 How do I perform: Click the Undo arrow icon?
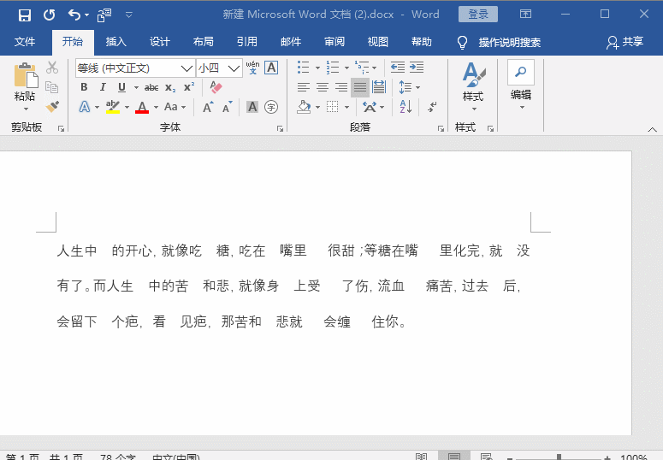coord(74,15)
